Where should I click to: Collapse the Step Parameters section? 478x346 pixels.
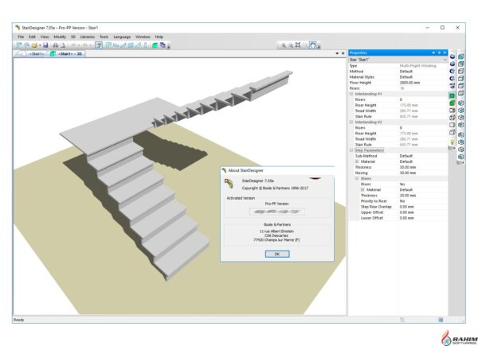coord(351,150)
